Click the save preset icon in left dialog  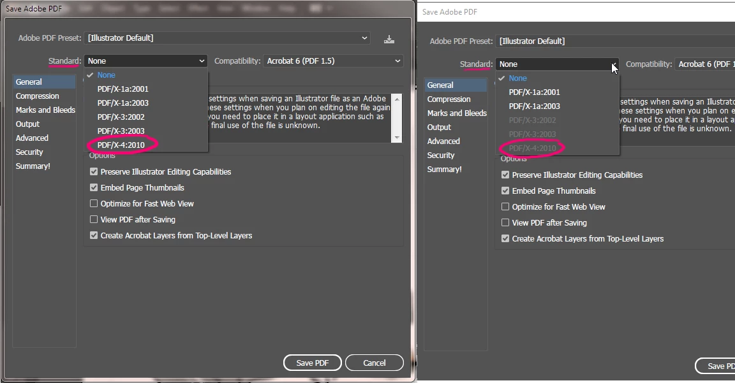(389, 39)
